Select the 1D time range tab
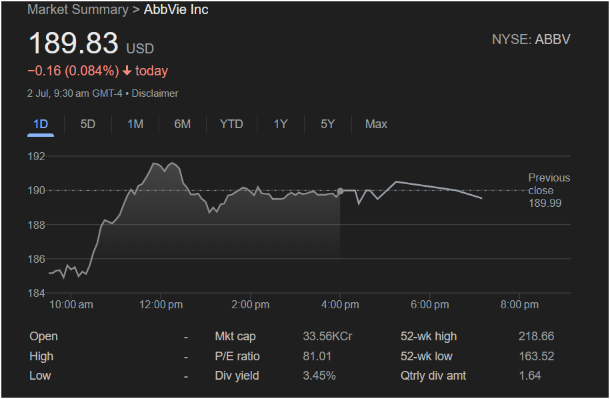The height and width of the screenshot is (399, 610). pos(41,124)
